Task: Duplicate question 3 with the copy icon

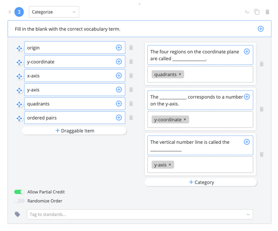Action: pyautogui.click(x=257, y=12)
